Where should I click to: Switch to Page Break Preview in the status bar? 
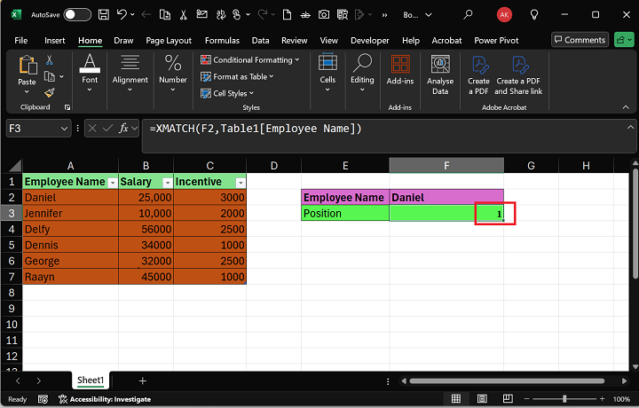pyautogui.click(x=508, y=398)
